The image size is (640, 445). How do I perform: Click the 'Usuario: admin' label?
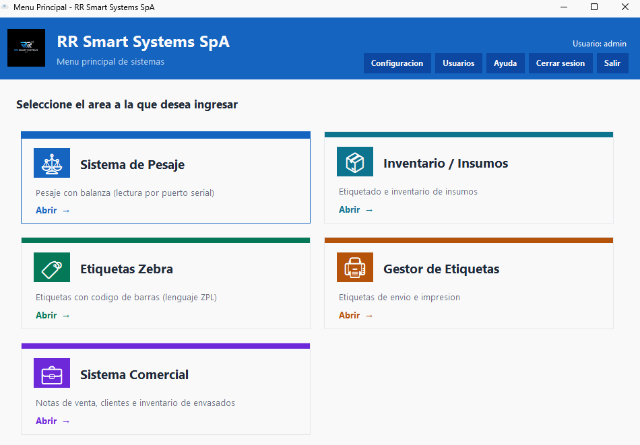599,44
